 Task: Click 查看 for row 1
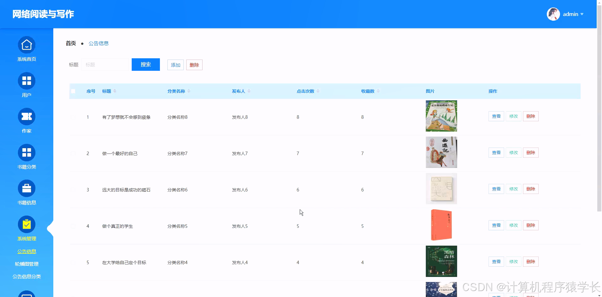point(496,116)
